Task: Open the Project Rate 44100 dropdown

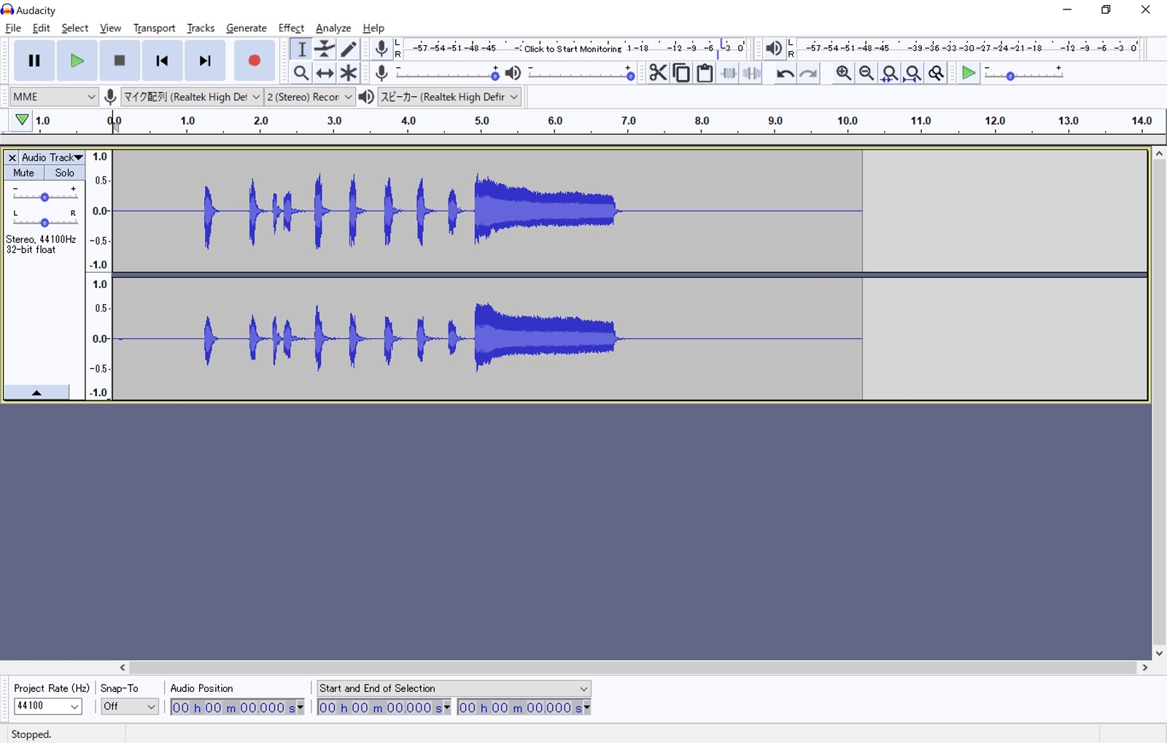Action: 48,707
